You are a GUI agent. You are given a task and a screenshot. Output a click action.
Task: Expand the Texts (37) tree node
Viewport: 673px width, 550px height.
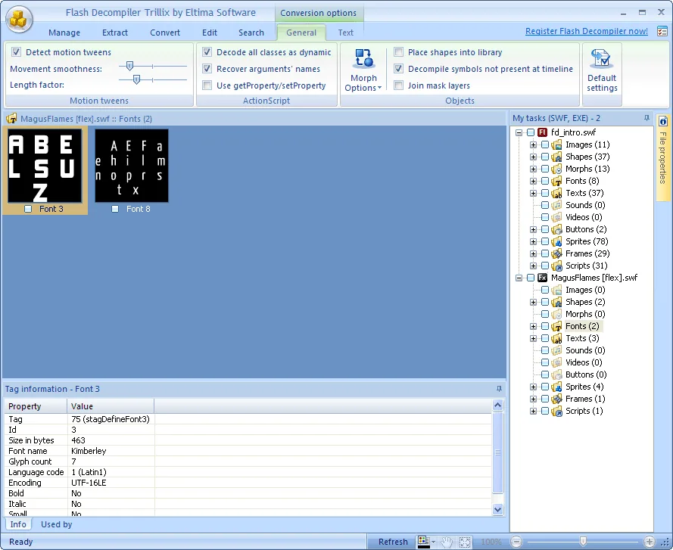(533, 193)
